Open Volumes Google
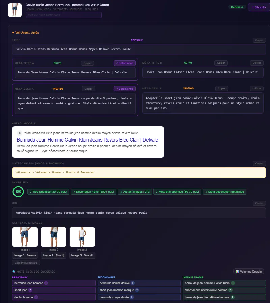Screen dimensions: 270x303 [249, 272]
